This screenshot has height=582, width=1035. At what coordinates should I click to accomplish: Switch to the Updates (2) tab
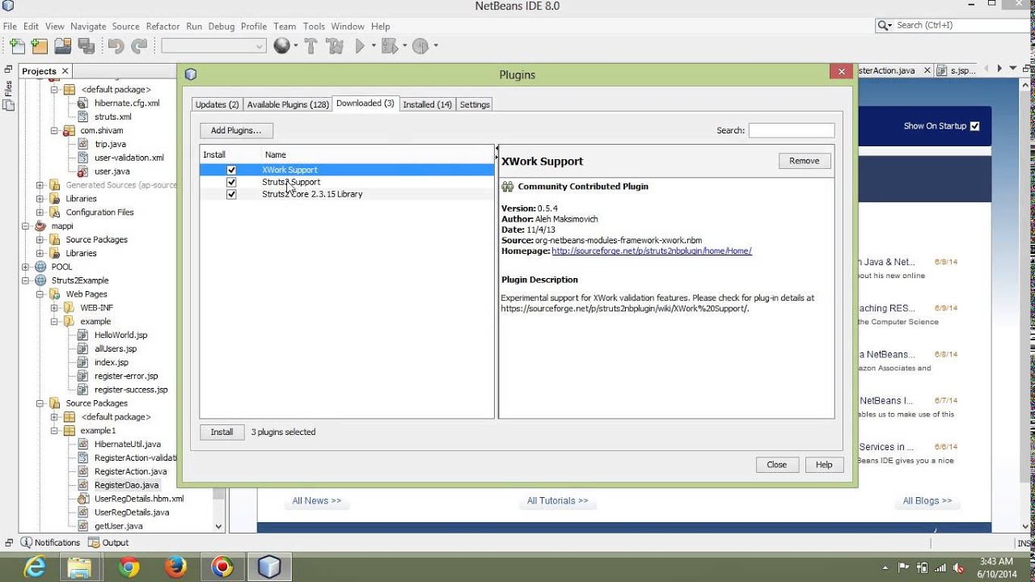[217, 104]
